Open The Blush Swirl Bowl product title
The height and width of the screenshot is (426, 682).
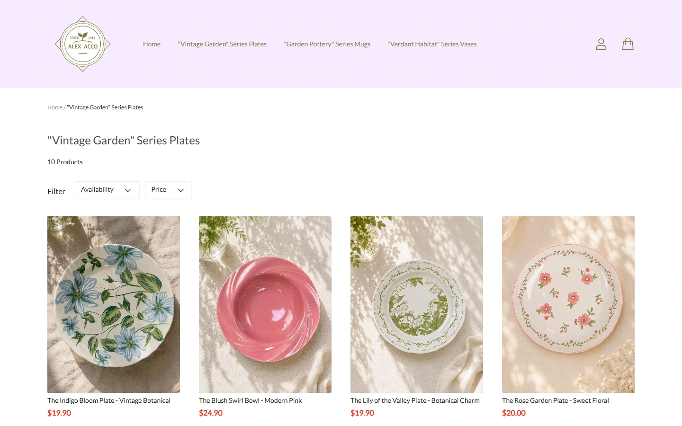coord(251,400)
